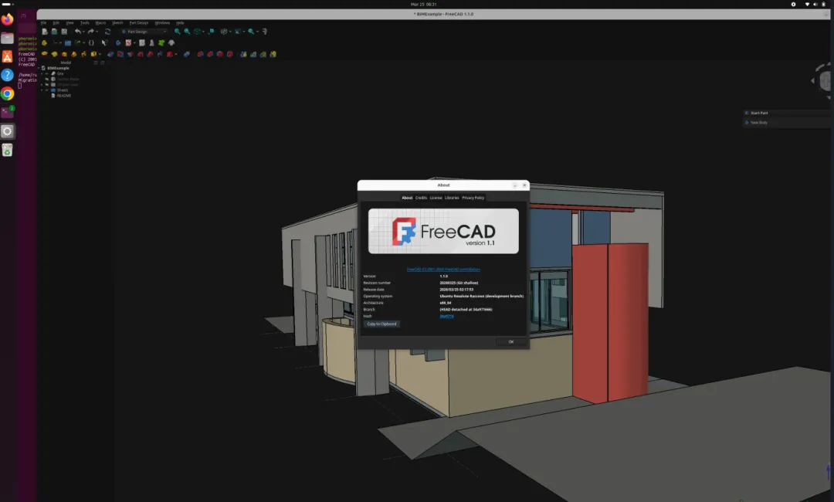Switch to License tab in About dialog
The image size is (834, 502).
point(436,198)
